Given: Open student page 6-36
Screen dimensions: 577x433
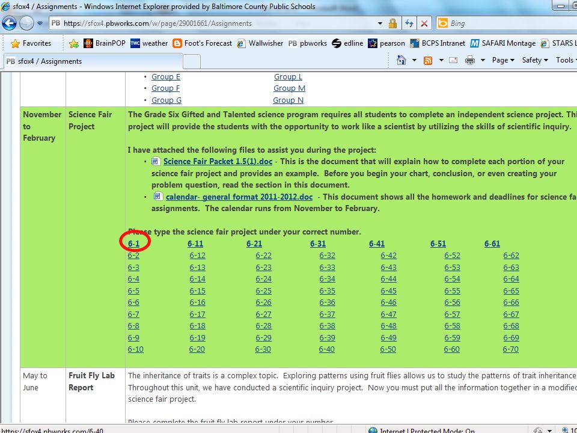Looking at the screenshot, I should pyautogui.click(x=327, y=302).
